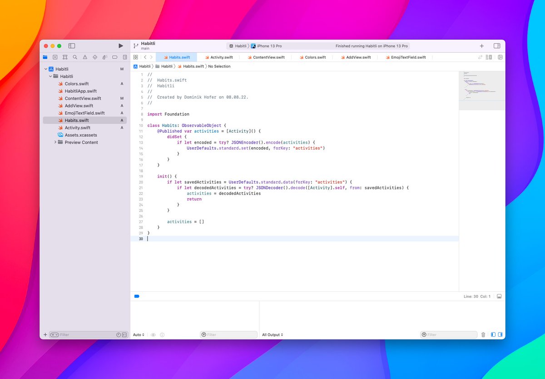Click the trash icon to clear console
Screen dimensions: 545x379
(483, 335)
